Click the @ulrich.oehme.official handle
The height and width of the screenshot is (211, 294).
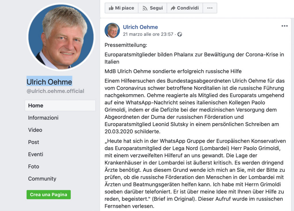(x=55, y=91)
